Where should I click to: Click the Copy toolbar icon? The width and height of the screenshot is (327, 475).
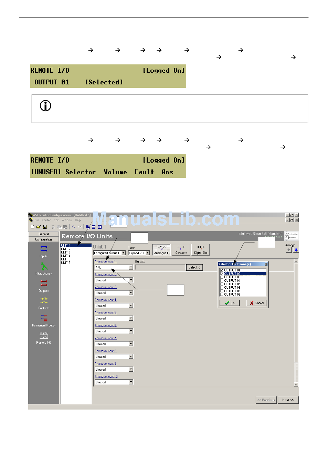click(59, 227)
